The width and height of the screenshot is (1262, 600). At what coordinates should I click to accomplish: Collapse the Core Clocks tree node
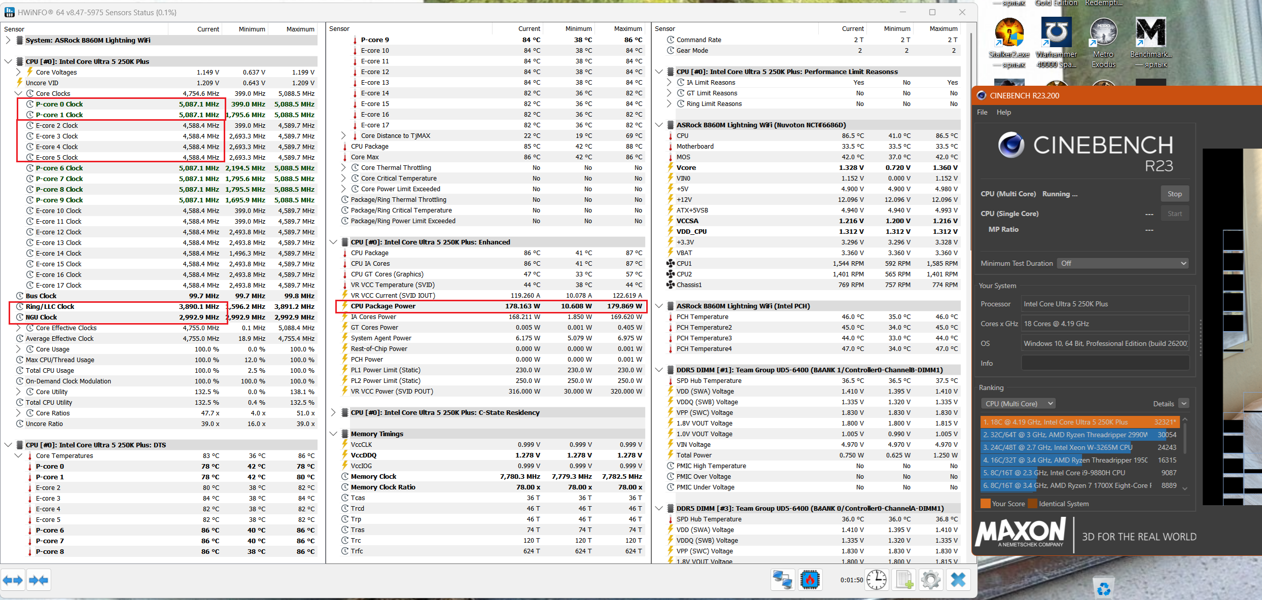(19, 94)
